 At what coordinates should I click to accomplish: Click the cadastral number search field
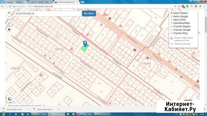(x=48, y=14)
